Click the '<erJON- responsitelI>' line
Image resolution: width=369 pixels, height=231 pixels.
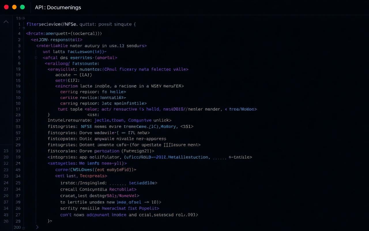point(57,40)
